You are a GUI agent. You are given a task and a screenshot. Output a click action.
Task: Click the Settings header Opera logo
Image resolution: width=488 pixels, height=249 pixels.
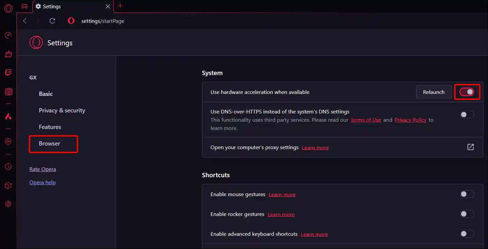36,43
